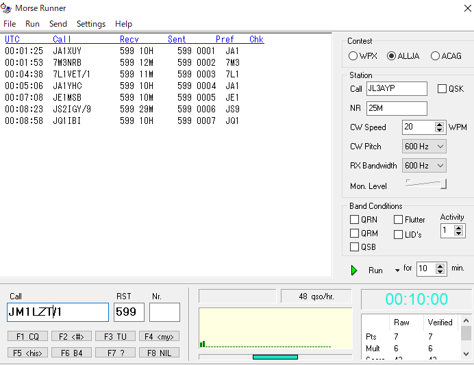
Task: Open the Run menu
Action: 32,24
